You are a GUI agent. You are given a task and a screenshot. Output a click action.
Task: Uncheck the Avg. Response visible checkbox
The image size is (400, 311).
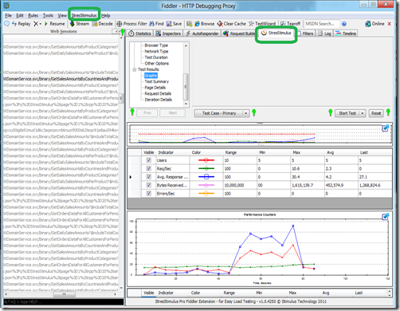pyautogui.click(x=149, y=177)
